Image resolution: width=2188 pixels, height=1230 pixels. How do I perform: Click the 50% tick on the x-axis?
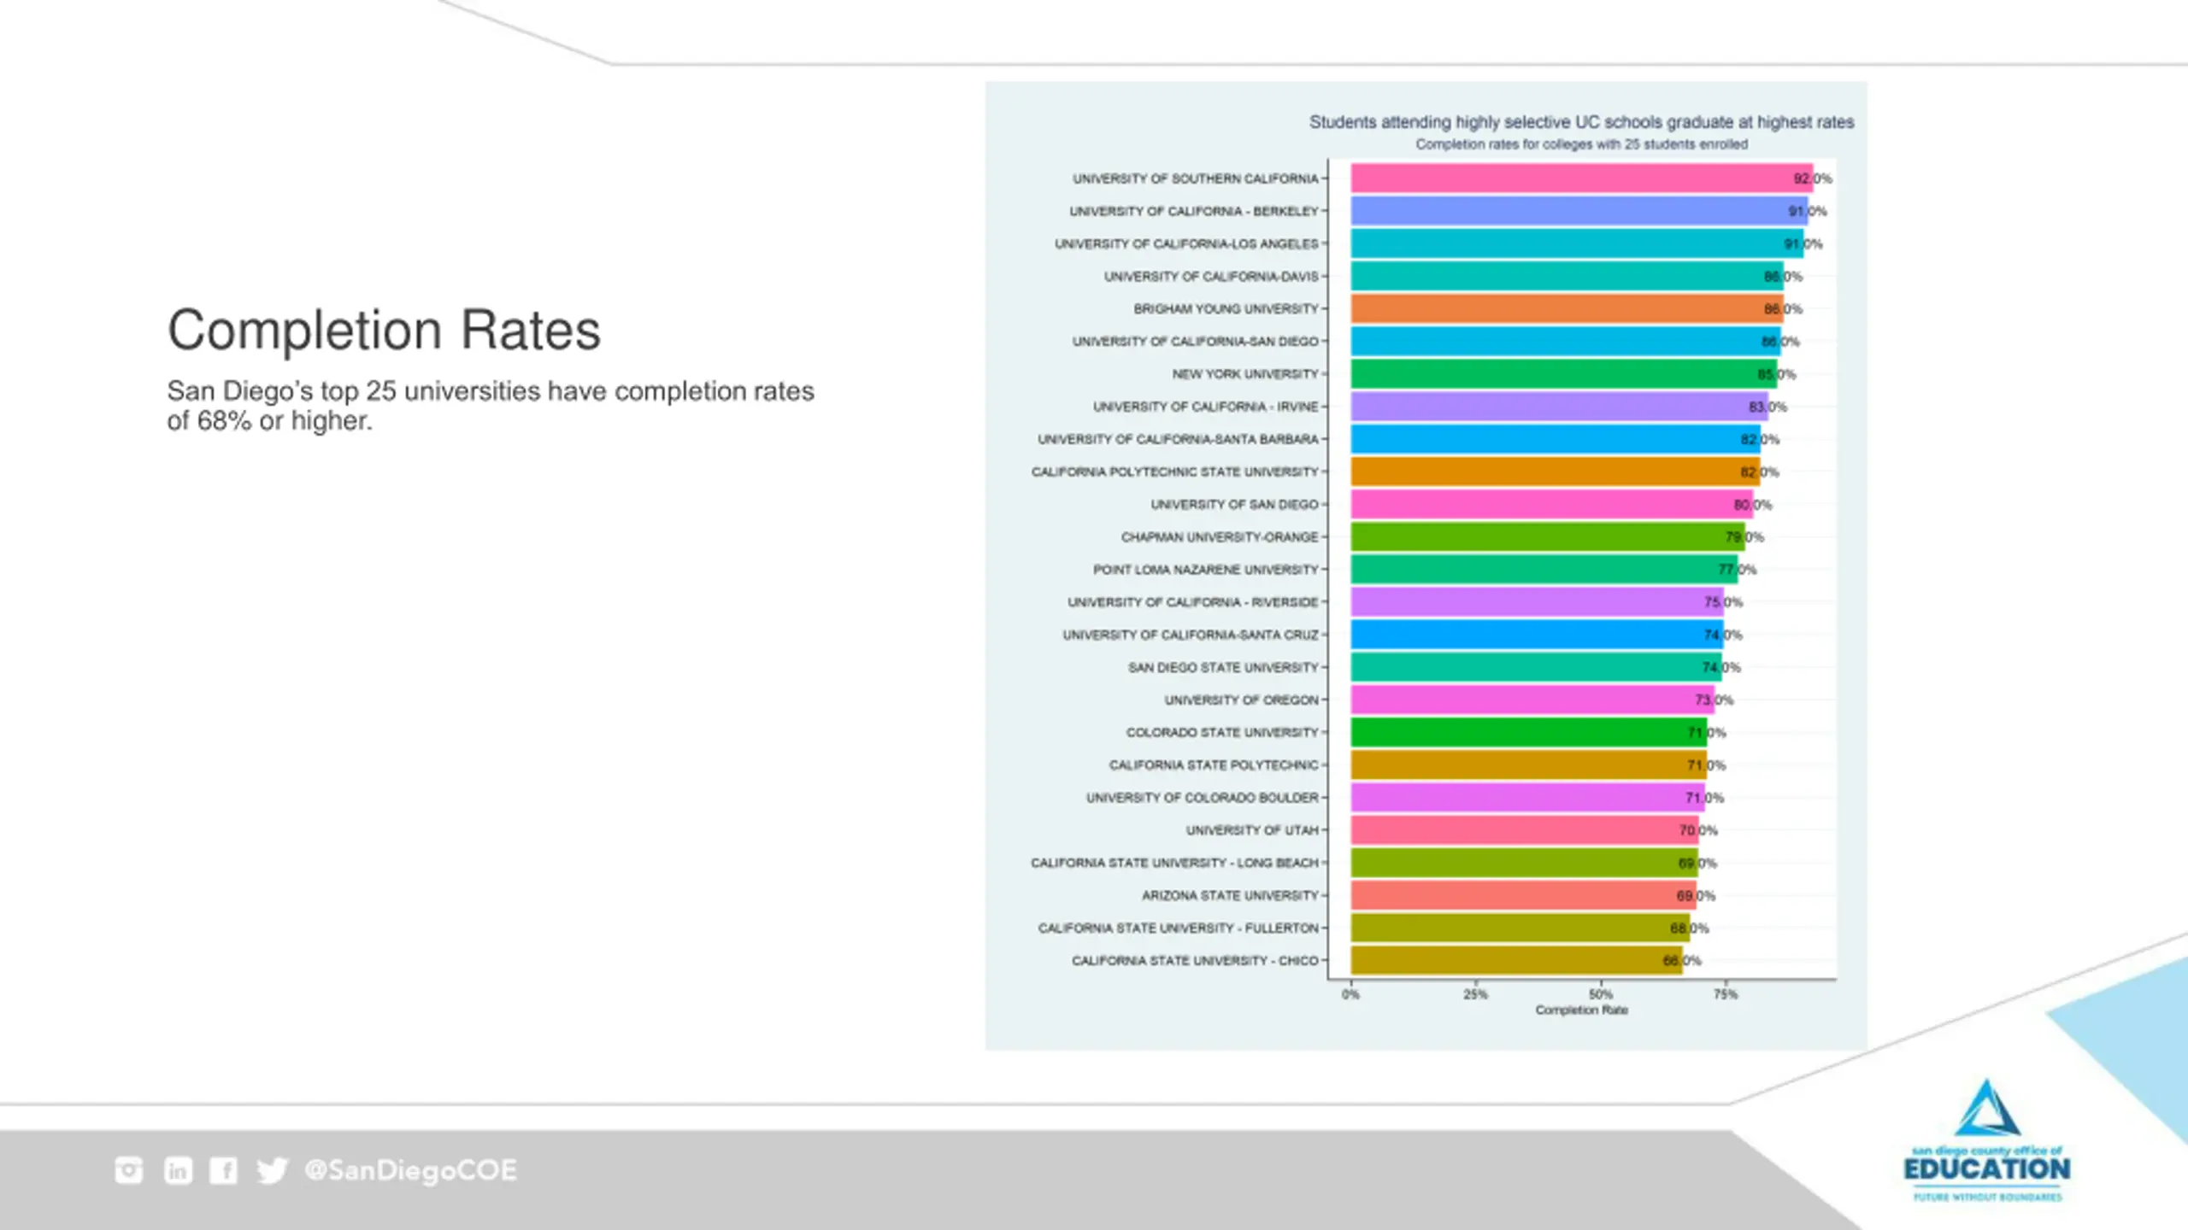point(1601,994)
